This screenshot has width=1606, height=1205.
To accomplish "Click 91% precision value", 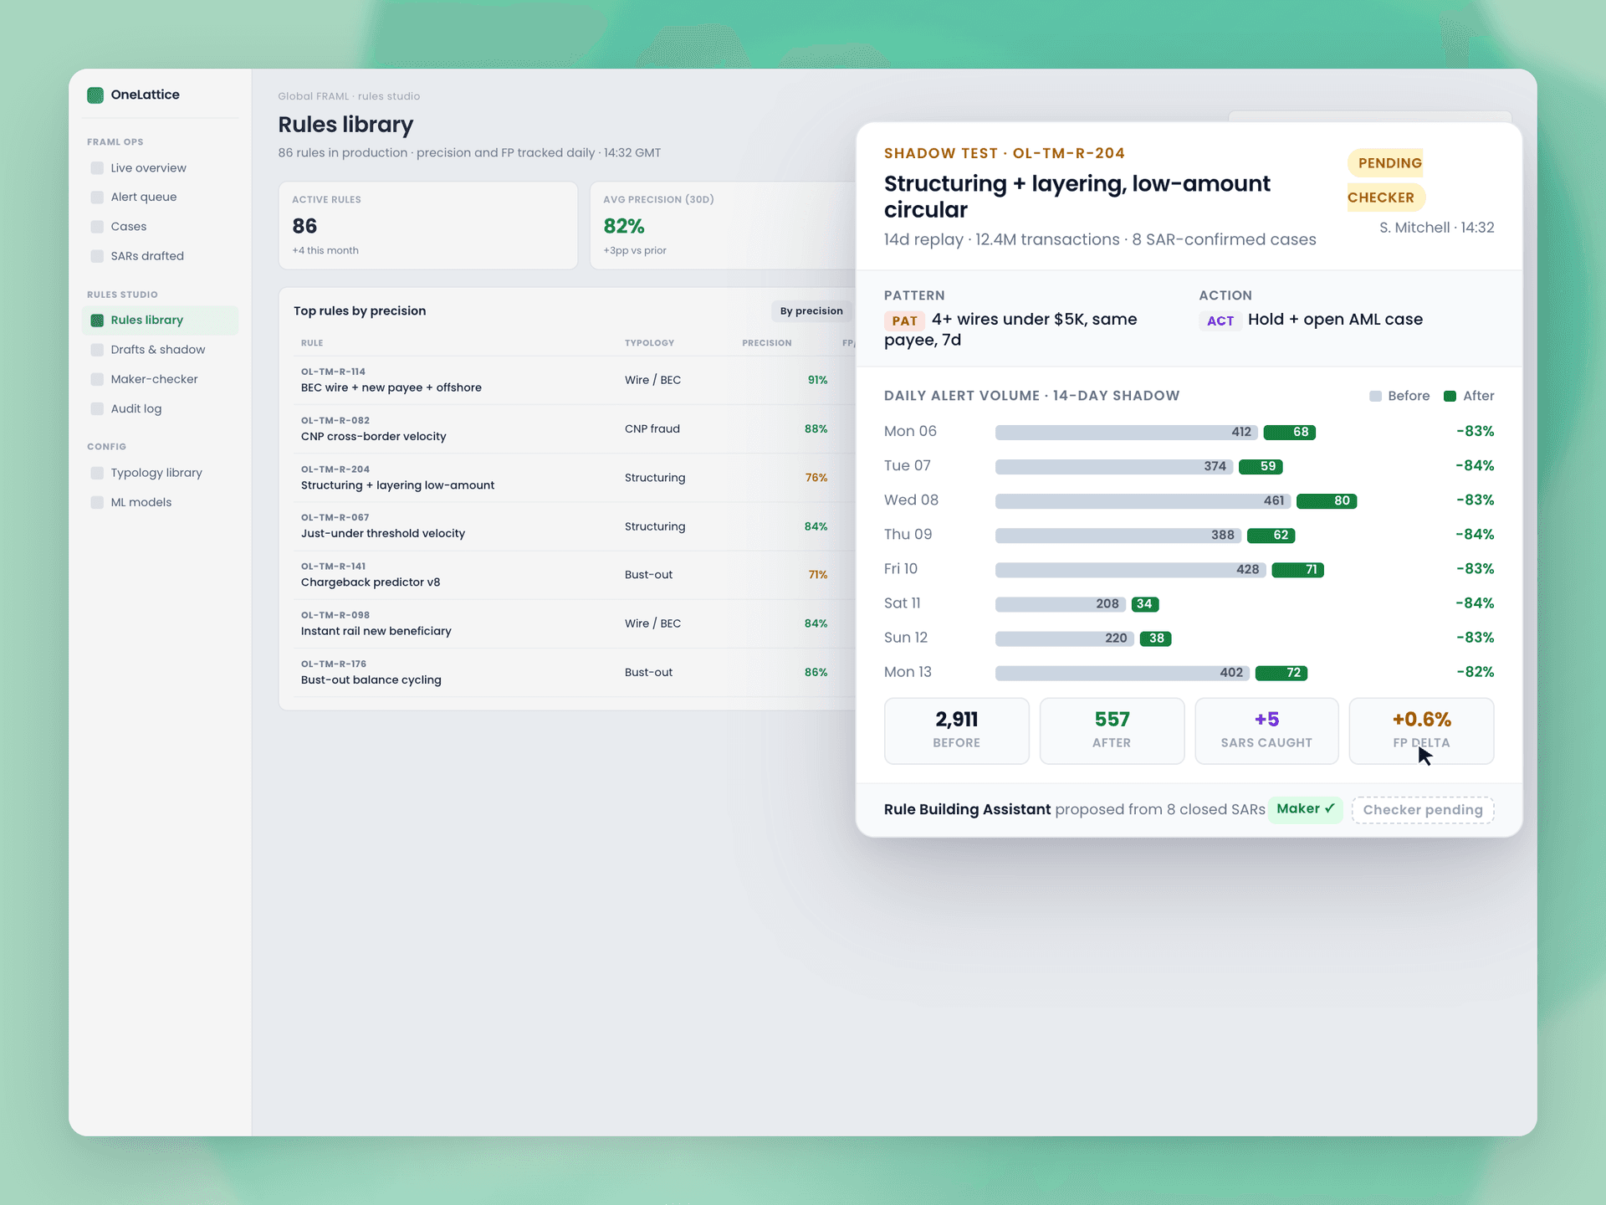I will pyautogui.click(x=817, y=380).
